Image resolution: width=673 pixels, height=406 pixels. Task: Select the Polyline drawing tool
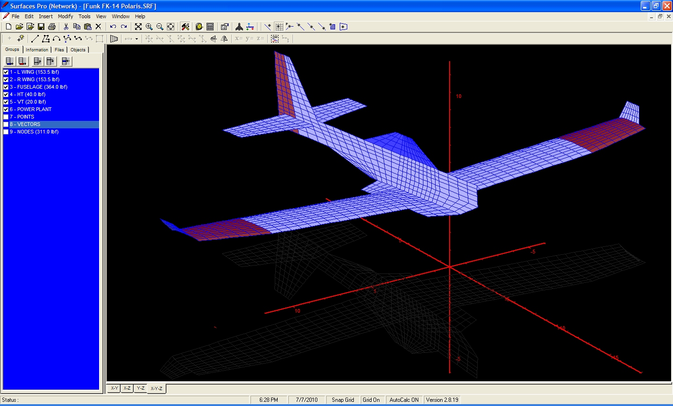click(46, 39)
